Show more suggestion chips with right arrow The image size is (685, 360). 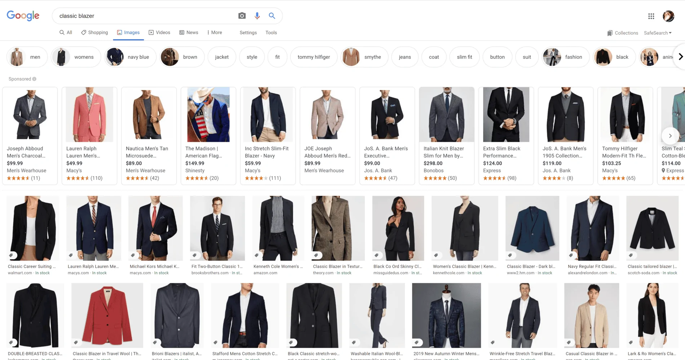[x=680, y=57]
